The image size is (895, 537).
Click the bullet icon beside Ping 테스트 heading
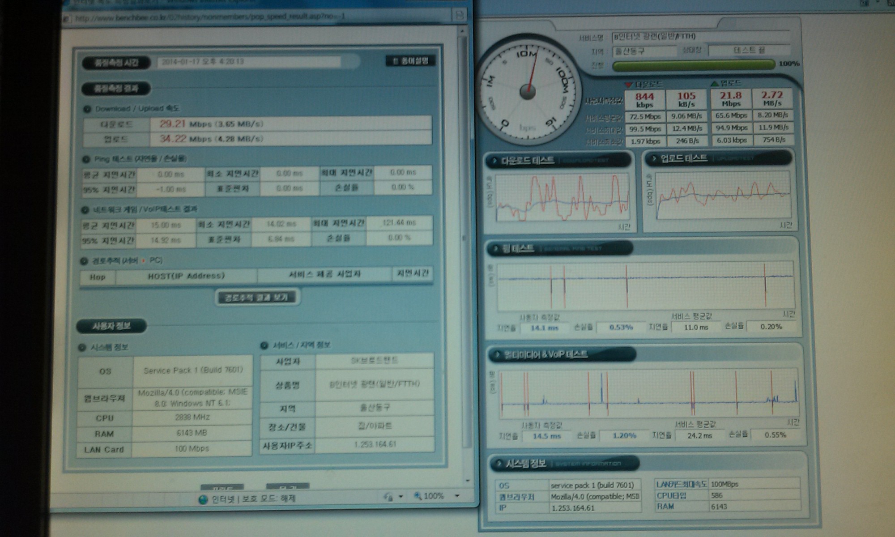click(86, 159)
